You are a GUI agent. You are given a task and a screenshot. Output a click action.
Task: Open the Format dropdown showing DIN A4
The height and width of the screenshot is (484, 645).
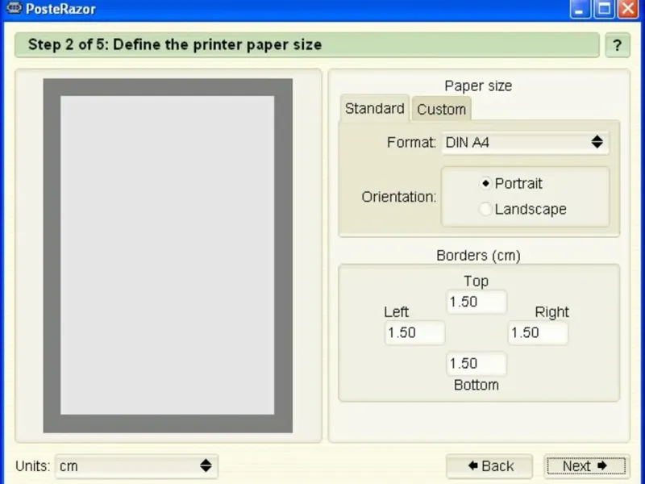[x=525, y=143]
